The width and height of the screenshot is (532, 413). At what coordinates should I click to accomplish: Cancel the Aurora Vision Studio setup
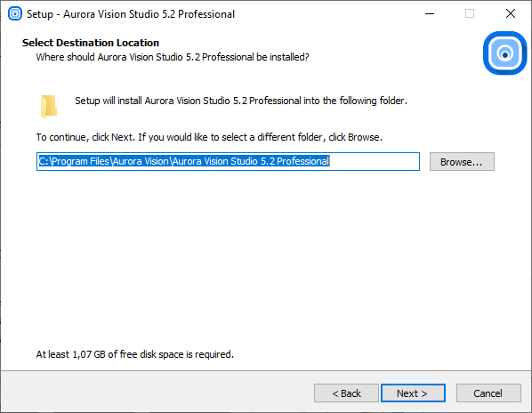tap(488, 393)
